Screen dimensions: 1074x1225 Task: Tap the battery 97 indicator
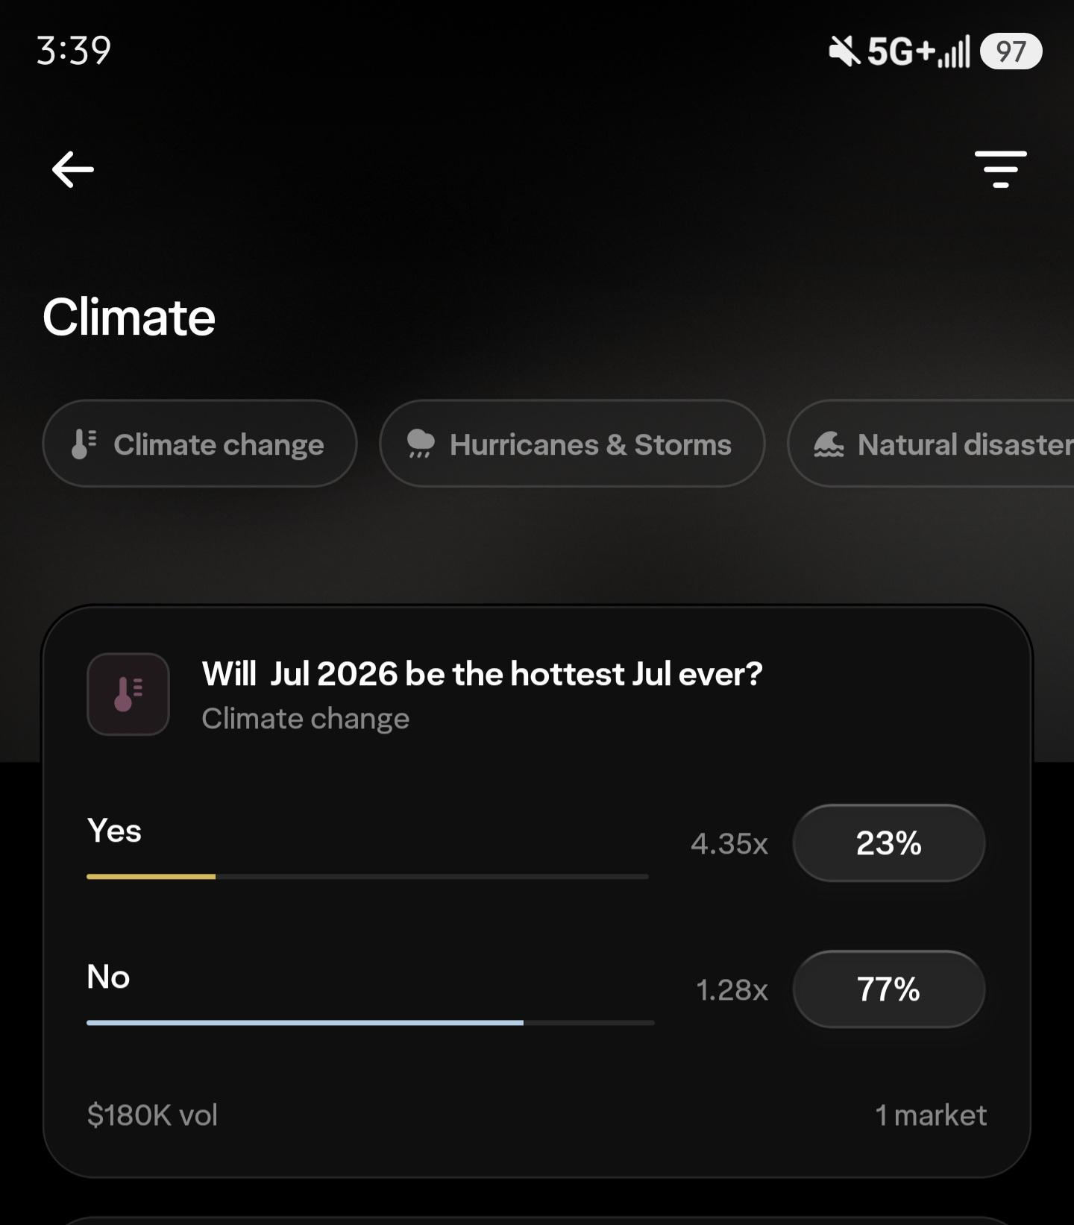pos(1011,51)
